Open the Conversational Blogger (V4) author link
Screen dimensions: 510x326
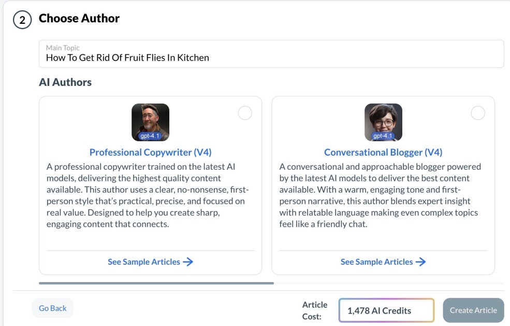(x=382, y=152)
